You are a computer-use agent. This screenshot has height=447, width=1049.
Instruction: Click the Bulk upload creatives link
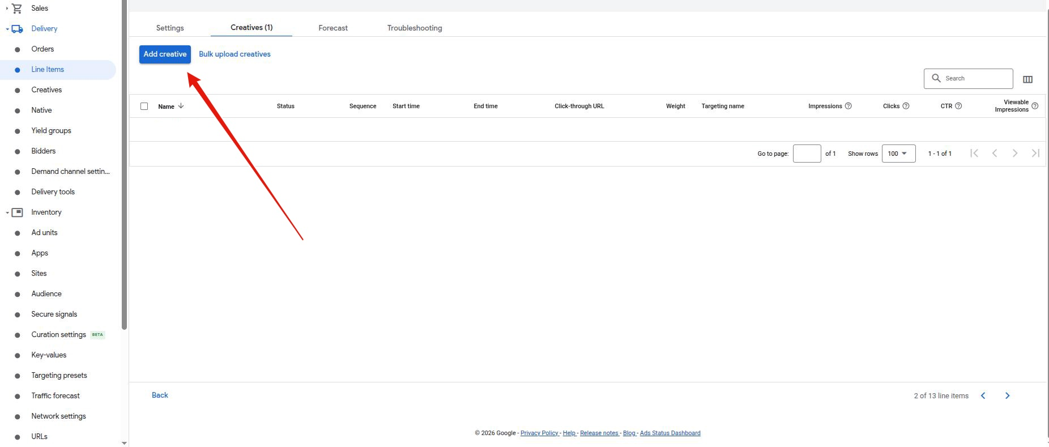(234, 54)
